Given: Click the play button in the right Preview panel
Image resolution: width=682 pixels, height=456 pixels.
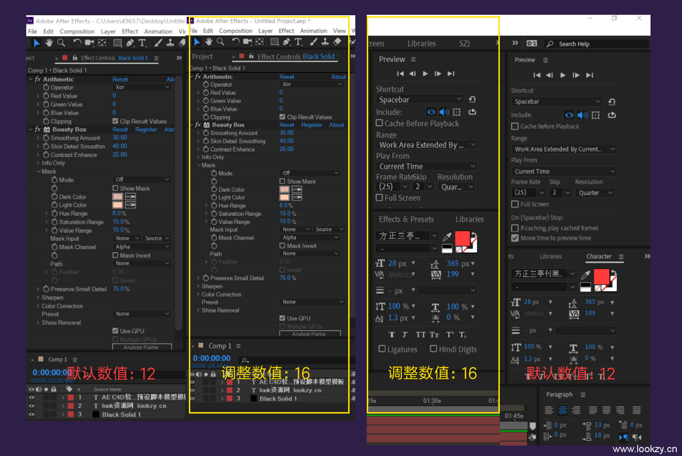Looking at the screenshot, I should click(x=563, y=75).
